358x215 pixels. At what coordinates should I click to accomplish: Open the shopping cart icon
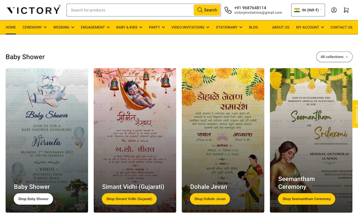click(x=346, y=10)
